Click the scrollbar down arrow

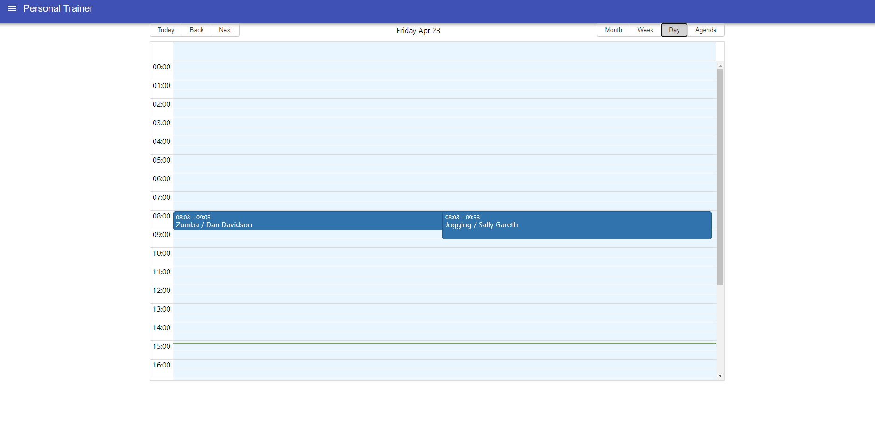click(x=721, y=376)
